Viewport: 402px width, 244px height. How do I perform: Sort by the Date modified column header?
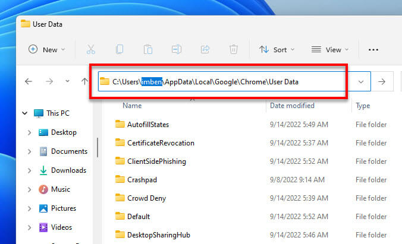(x=292, y=106)
